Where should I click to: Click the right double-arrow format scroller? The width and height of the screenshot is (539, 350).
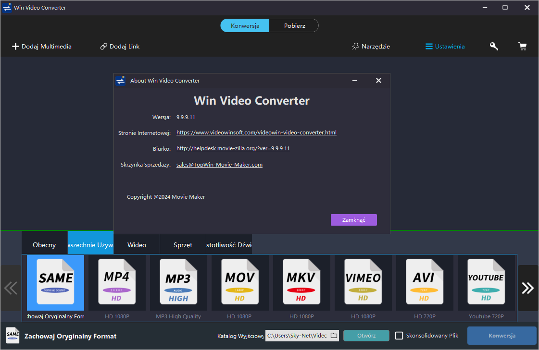click(x=527, y=288)
